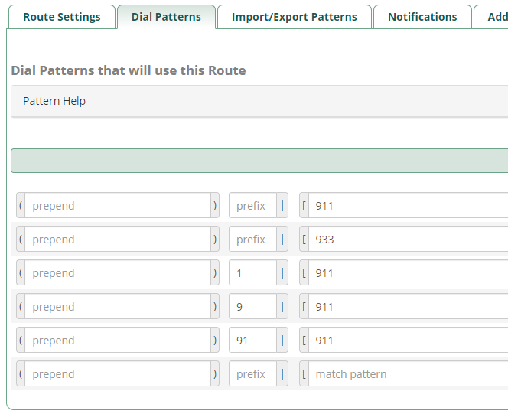Image resolution: width=508 pixels, height=414 pixels.
Task: Click the prepend field in the prefix 9 row
Action: [118, 306]
